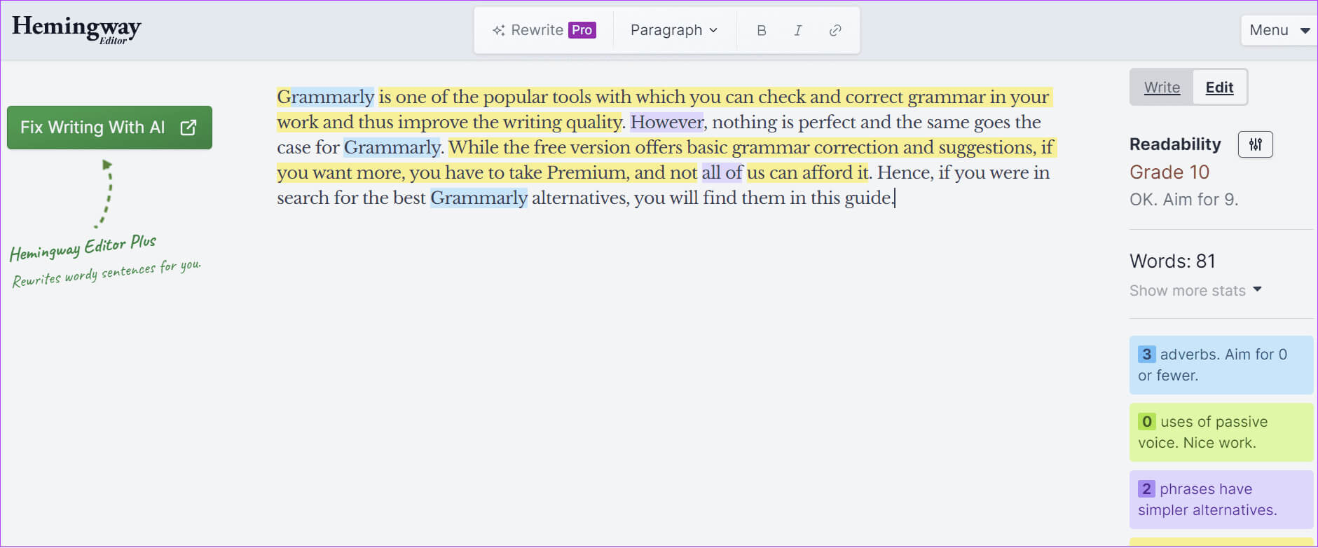Click Fix Writing With AI button
Screen dimensions: 1318x548
[x=109, y=128]
